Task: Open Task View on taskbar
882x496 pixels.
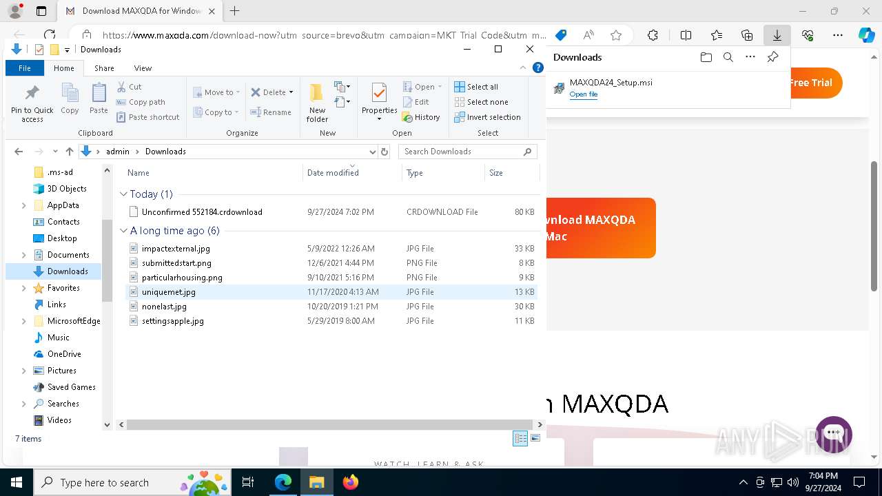Action: [x=248, y=482]
